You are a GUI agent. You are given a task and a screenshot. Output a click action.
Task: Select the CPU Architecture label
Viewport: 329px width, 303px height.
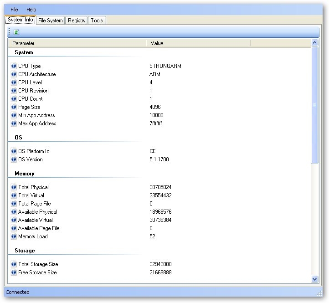[37, 74]
